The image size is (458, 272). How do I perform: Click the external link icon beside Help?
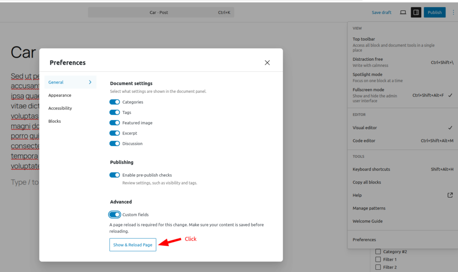click(450, 195)
